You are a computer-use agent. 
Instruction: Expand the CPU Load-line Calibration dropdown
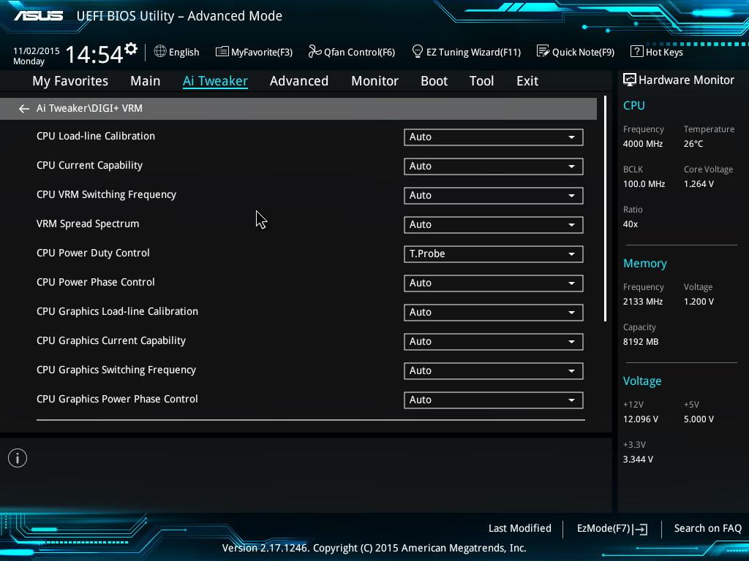(493, 137)
